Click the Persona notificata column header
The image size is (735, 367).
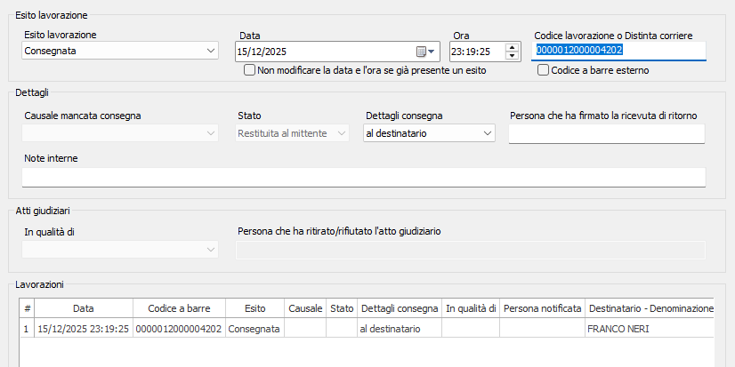541,308
